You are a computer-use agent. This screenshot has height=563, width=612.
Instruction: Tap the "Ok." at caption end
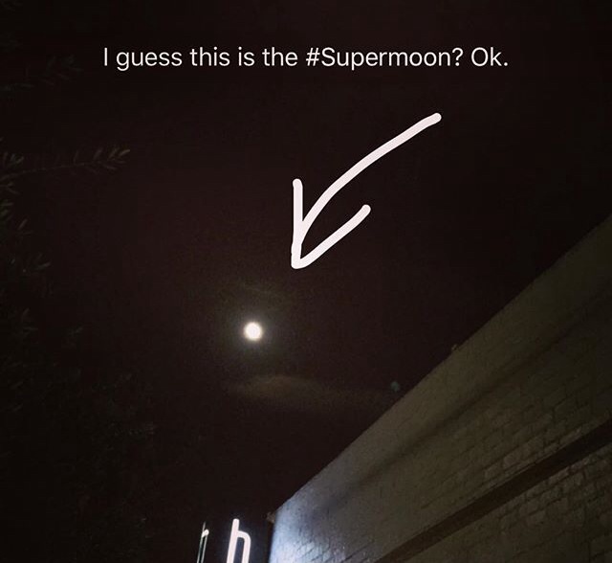[x=490, y=57]
